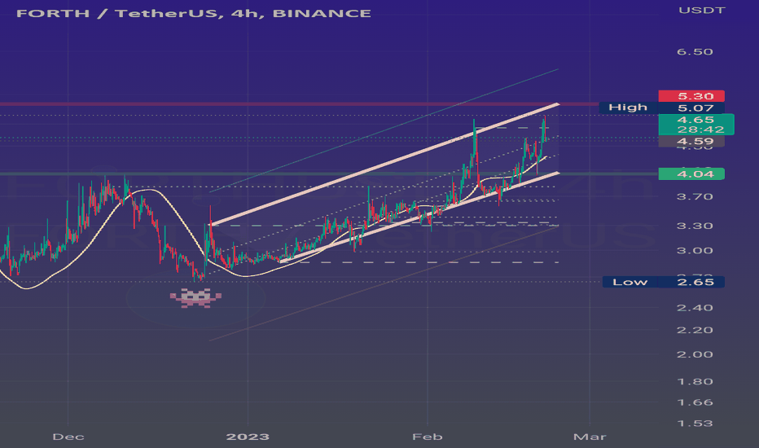Screen dimensions: 759x448
Task: Click the 2.40 price axis value
Action: (695, 308)
